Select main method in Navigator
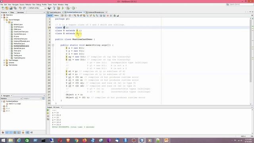 pos(15,104)
